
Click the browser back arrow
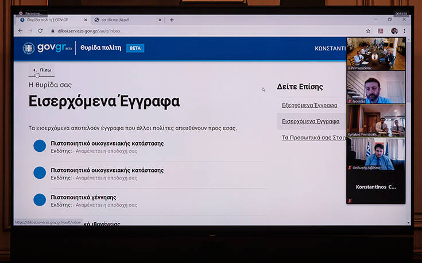[21, 31]
